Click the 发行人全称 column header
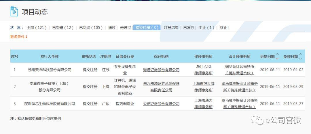This screenshot has width=311, height=134. [x=50, y=56]
